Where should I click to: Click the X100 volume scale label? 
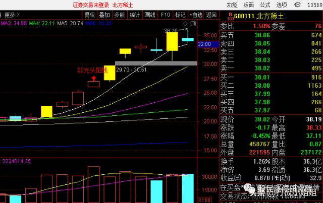(x=204, y=200)
